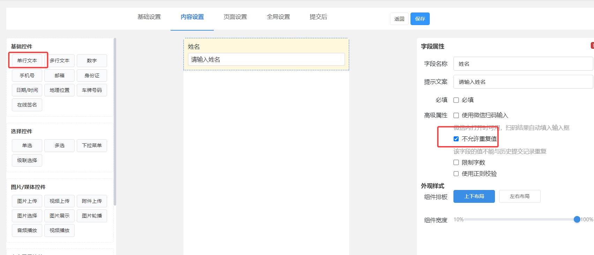Insert a 下拉菜单 control

92,145
